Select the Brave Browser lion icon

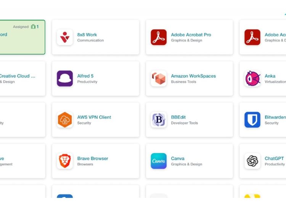[x=65, y=161]
